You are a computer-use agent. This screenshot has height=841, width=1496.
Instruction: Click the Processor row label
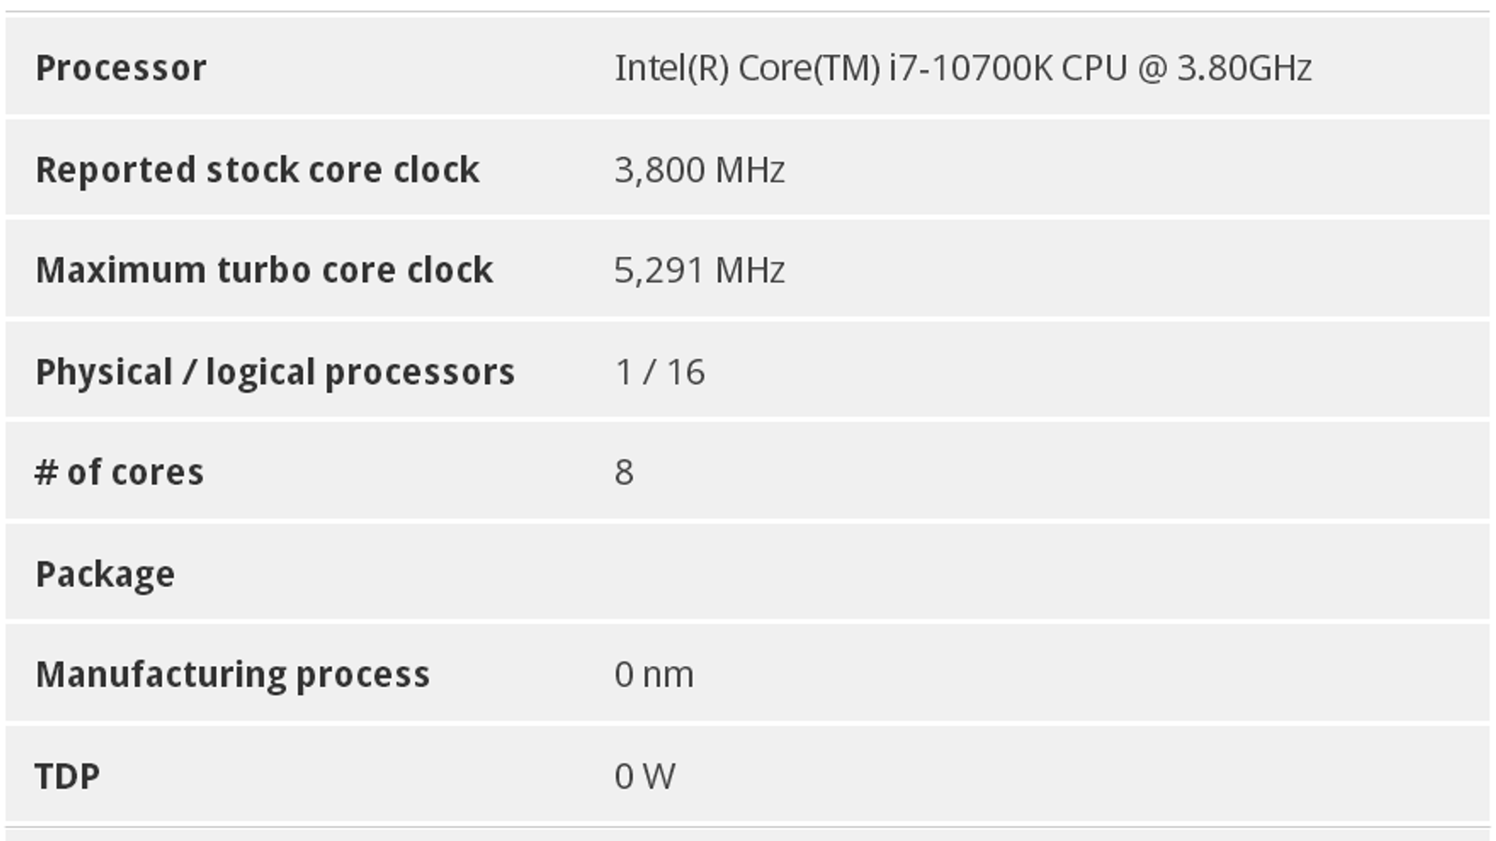point(121,68)
